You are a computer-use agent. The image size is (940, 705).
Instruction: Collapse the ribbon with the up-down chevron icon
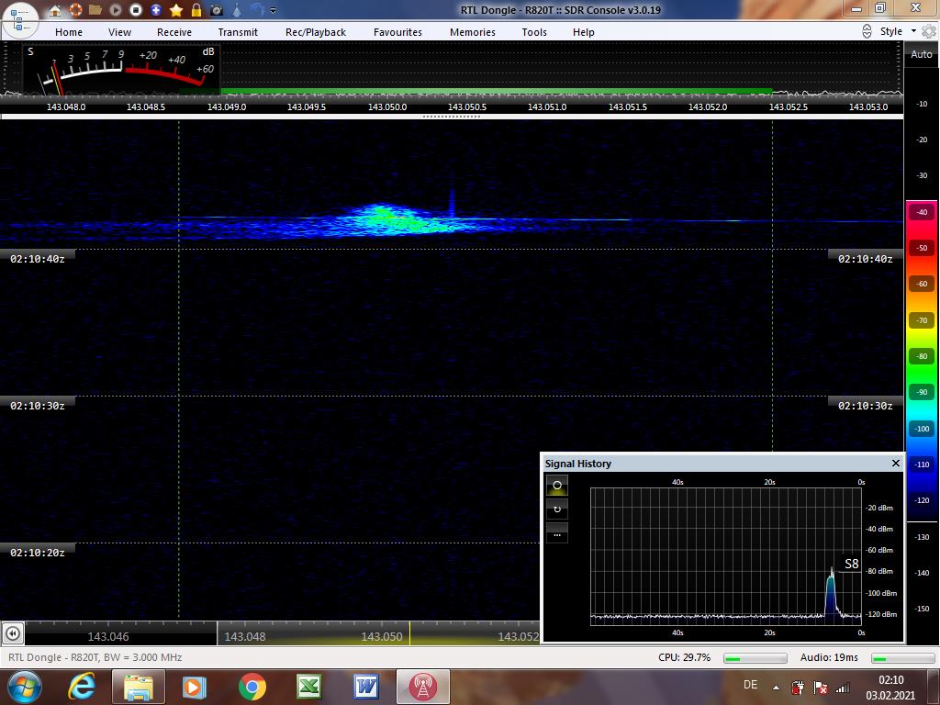867,32
